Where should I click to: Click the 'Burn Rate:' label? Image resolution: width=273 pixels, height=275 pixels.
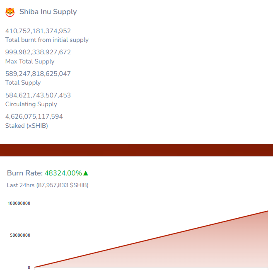click(x=25, y=173)
